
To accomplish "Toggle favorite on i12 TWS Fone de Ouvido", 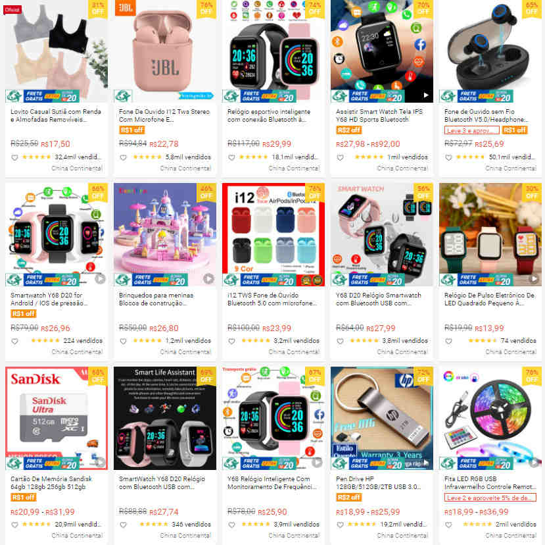I will pyautogui.click(x=231, y=342).
